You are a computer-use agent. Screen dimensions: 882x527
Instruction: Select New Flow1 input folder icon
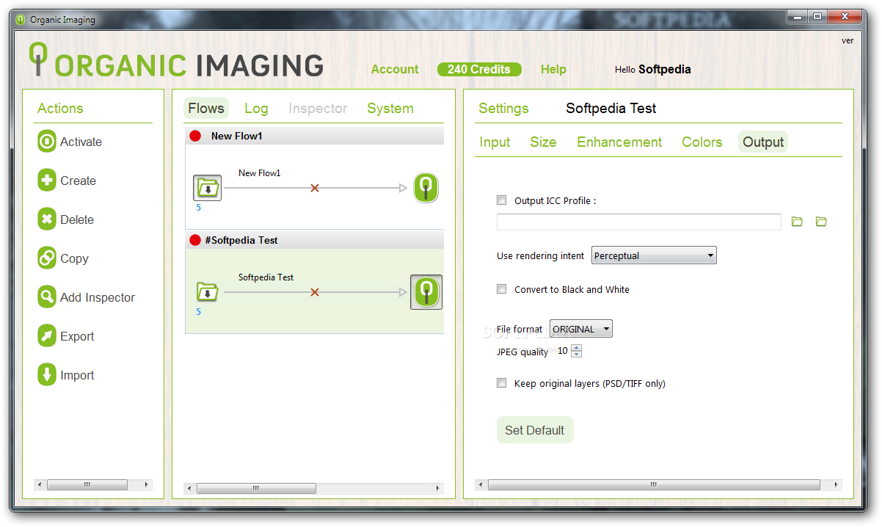pyautogui.click(x=208, y=188)
